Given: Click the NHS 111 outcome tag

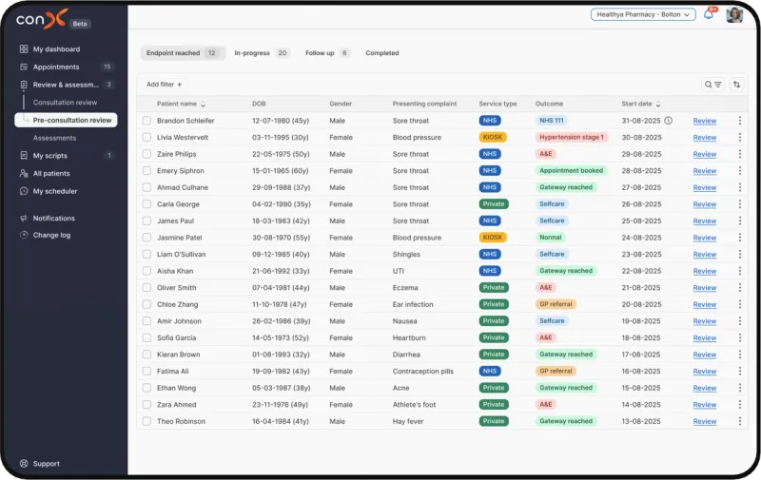Looking at the screenshot, I should point(552,121).
